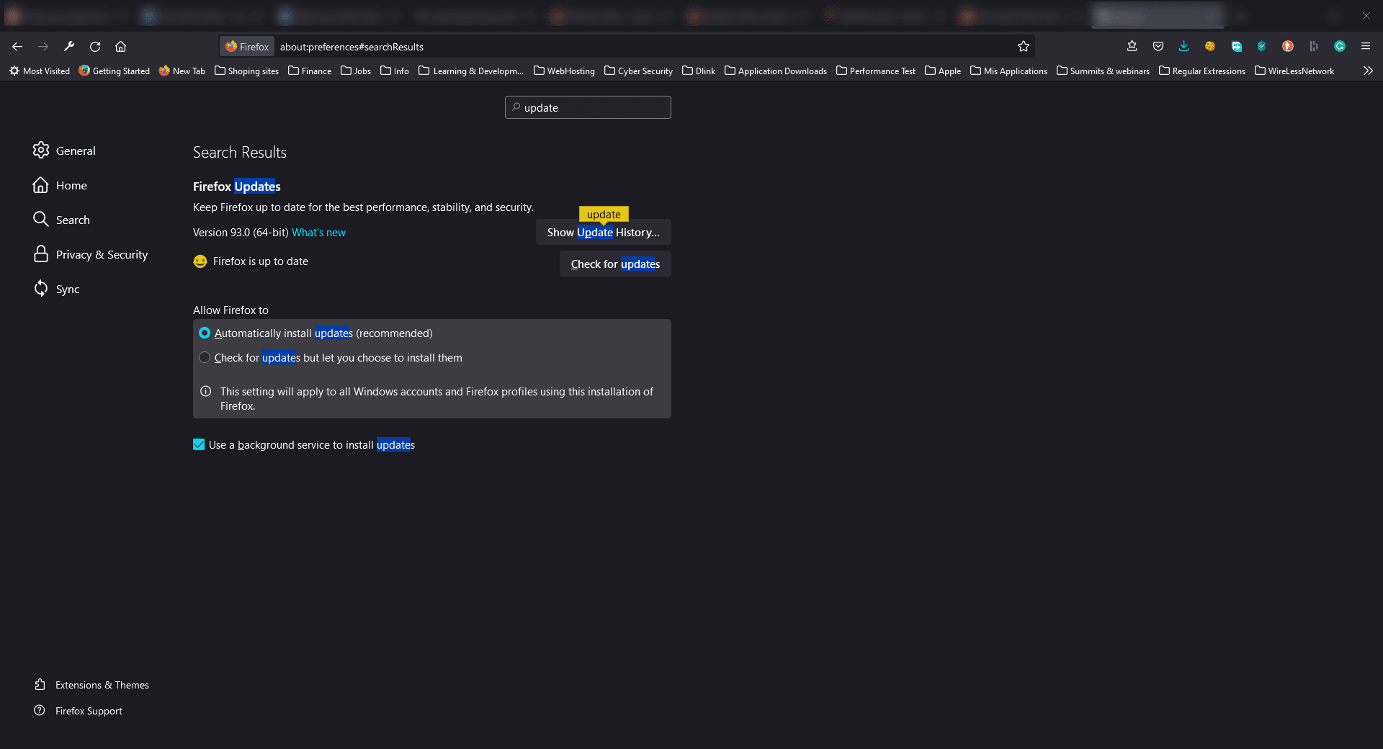
Task: Open the Apple bookmark folder
Action: coord(943,71)
